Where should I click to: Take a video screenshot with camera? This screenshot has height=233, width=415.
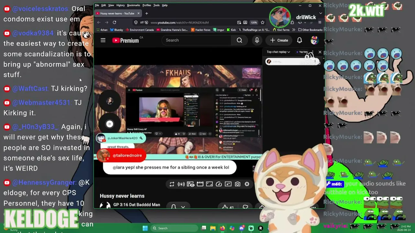tap(237, 184)
